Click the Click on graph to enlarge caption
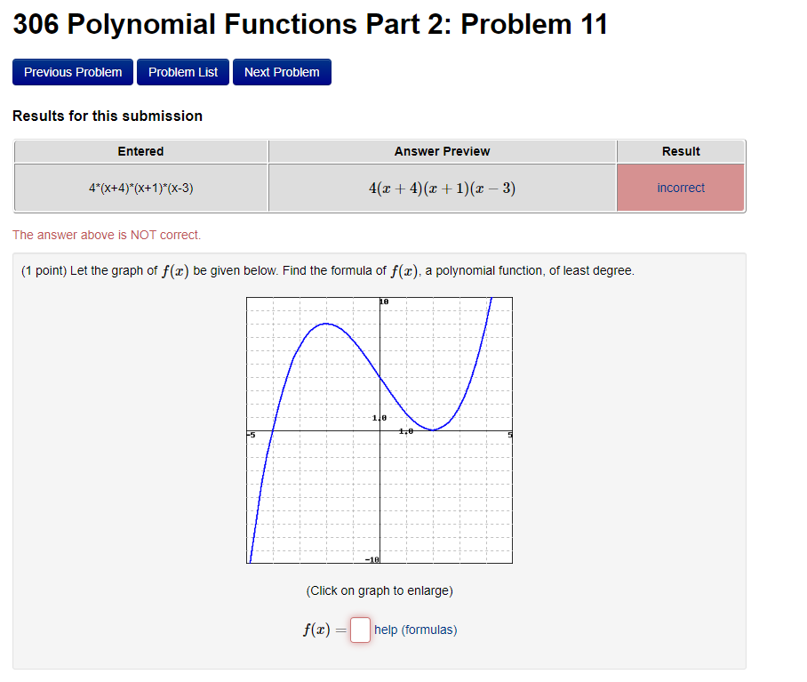The height and width of the screenshot is (682, 807). click(379, 590)
